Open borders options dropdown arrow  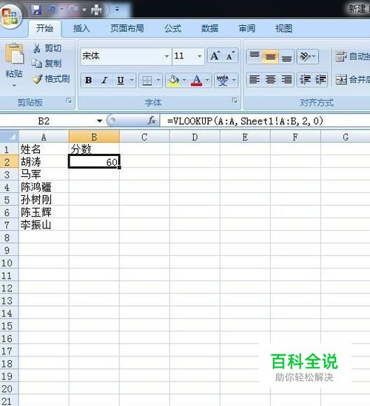(158, 81)
